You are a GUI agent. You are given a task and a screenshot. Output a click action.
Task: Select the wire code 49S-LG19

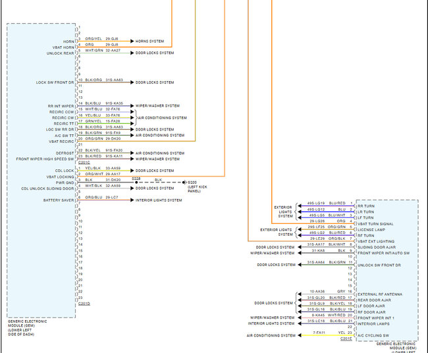[x=316, y=204]
